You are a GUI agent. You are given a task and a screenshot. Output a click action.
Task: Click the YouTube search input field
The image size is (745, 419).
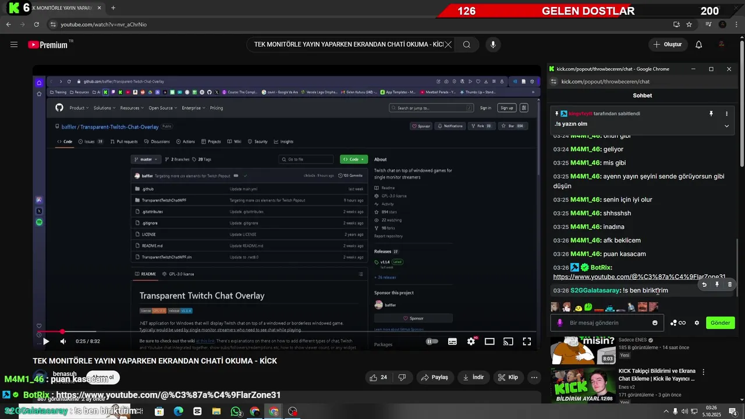click(x=348, y=44)
